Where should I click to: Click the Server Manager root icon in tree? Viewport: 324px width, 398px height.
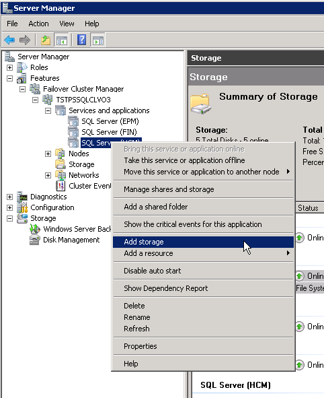[9, 57]
